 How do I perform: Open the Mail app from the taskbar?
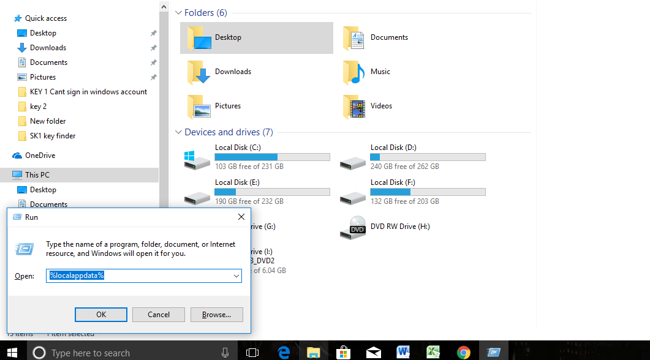[373, 351]
